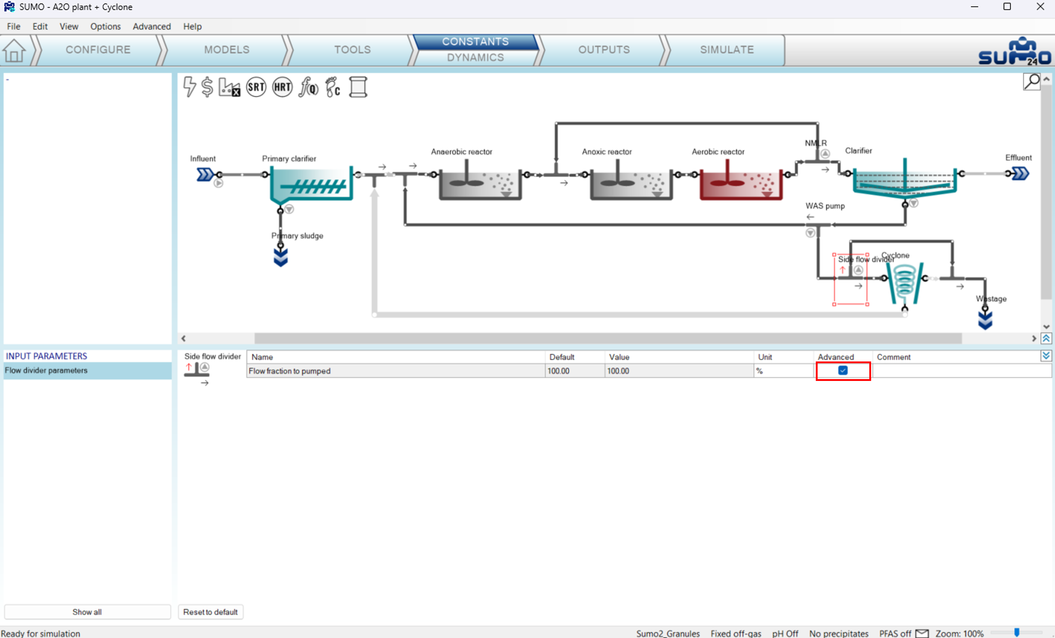1055x638 pixels.
Task: Click the HRT circle icon
Action: click(x=282, y=87)
